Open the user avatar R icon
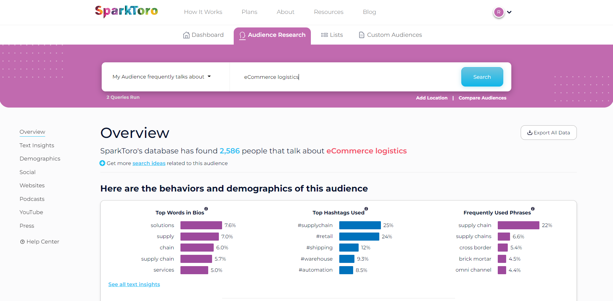 (x=499, y=12)
